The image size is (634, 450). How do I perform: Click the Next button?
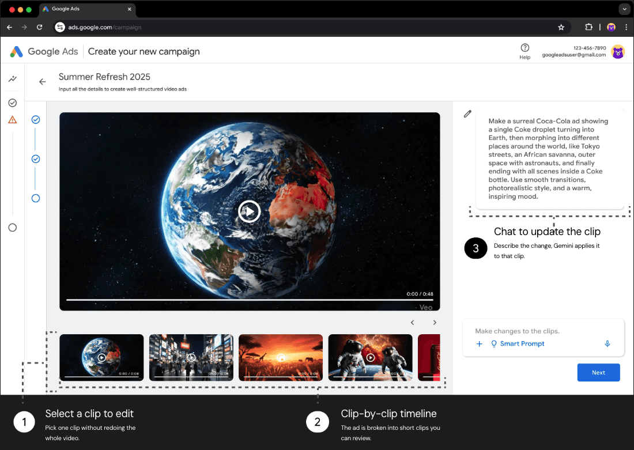click(x=598, y=372)
